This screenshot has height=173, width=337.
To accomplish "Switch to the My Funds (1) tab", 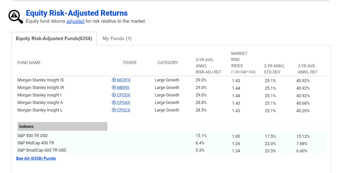I will tap(117, 39).
